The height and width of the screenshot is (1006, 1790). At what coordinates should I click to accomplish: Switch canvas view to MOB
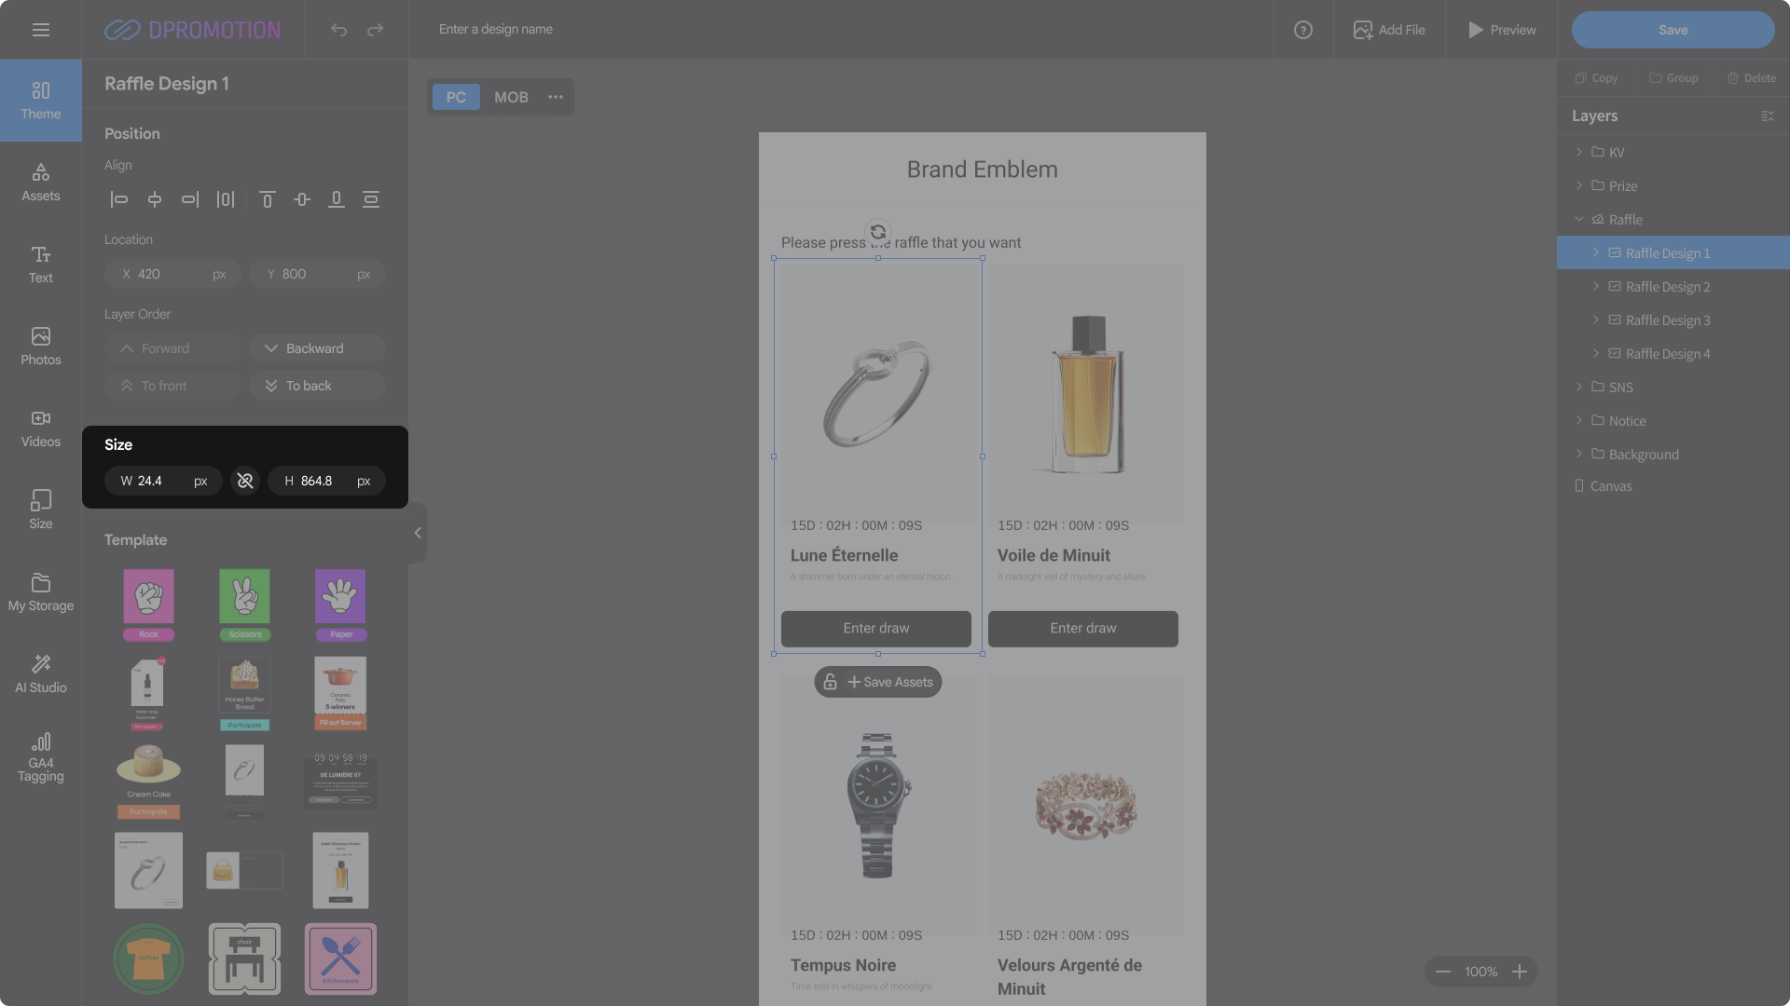point(511,97)
